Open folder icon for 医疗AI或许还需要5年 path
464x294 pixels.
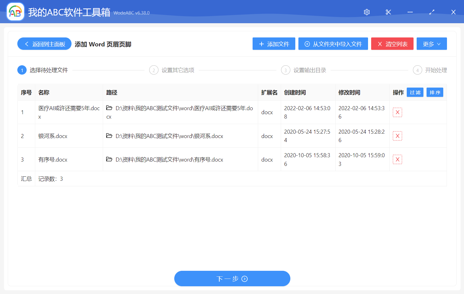109,108
